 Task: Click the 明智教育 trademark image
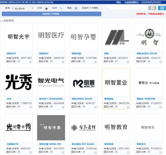(116, 128)
